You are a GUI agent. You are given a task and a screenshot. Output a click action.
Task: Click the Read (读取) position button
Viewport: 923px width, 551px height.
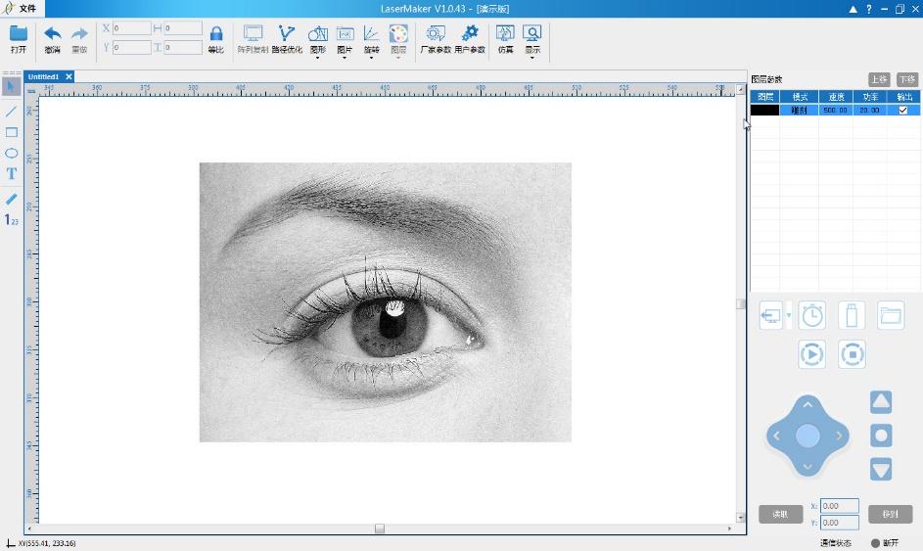click(780, 514)
